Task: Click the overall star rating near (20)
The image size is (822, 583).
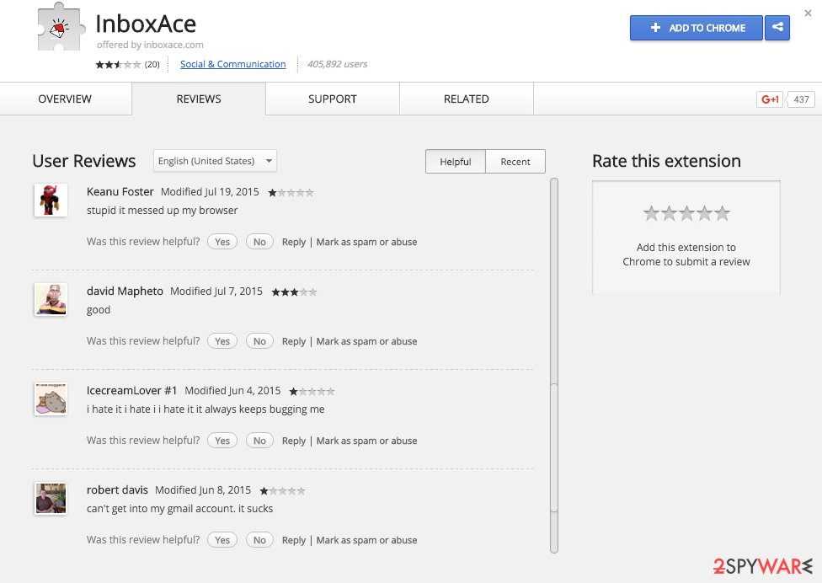Action: (x=118, y=65)
